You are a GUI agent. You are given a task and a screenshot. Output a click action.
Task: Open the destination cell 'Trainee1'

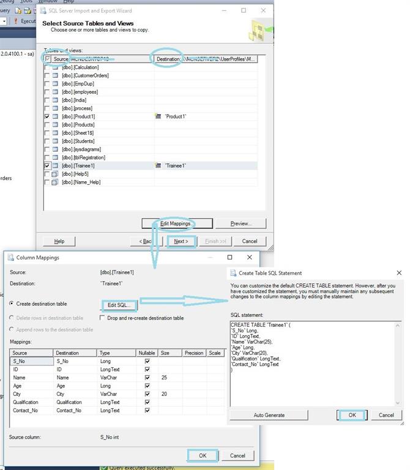tap(206, 165)
